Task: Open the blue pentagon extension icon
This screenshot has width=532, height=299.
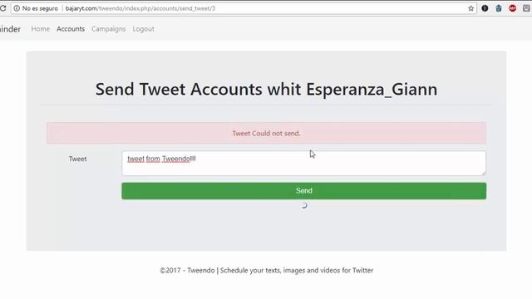Action: (x=499, y=8)
